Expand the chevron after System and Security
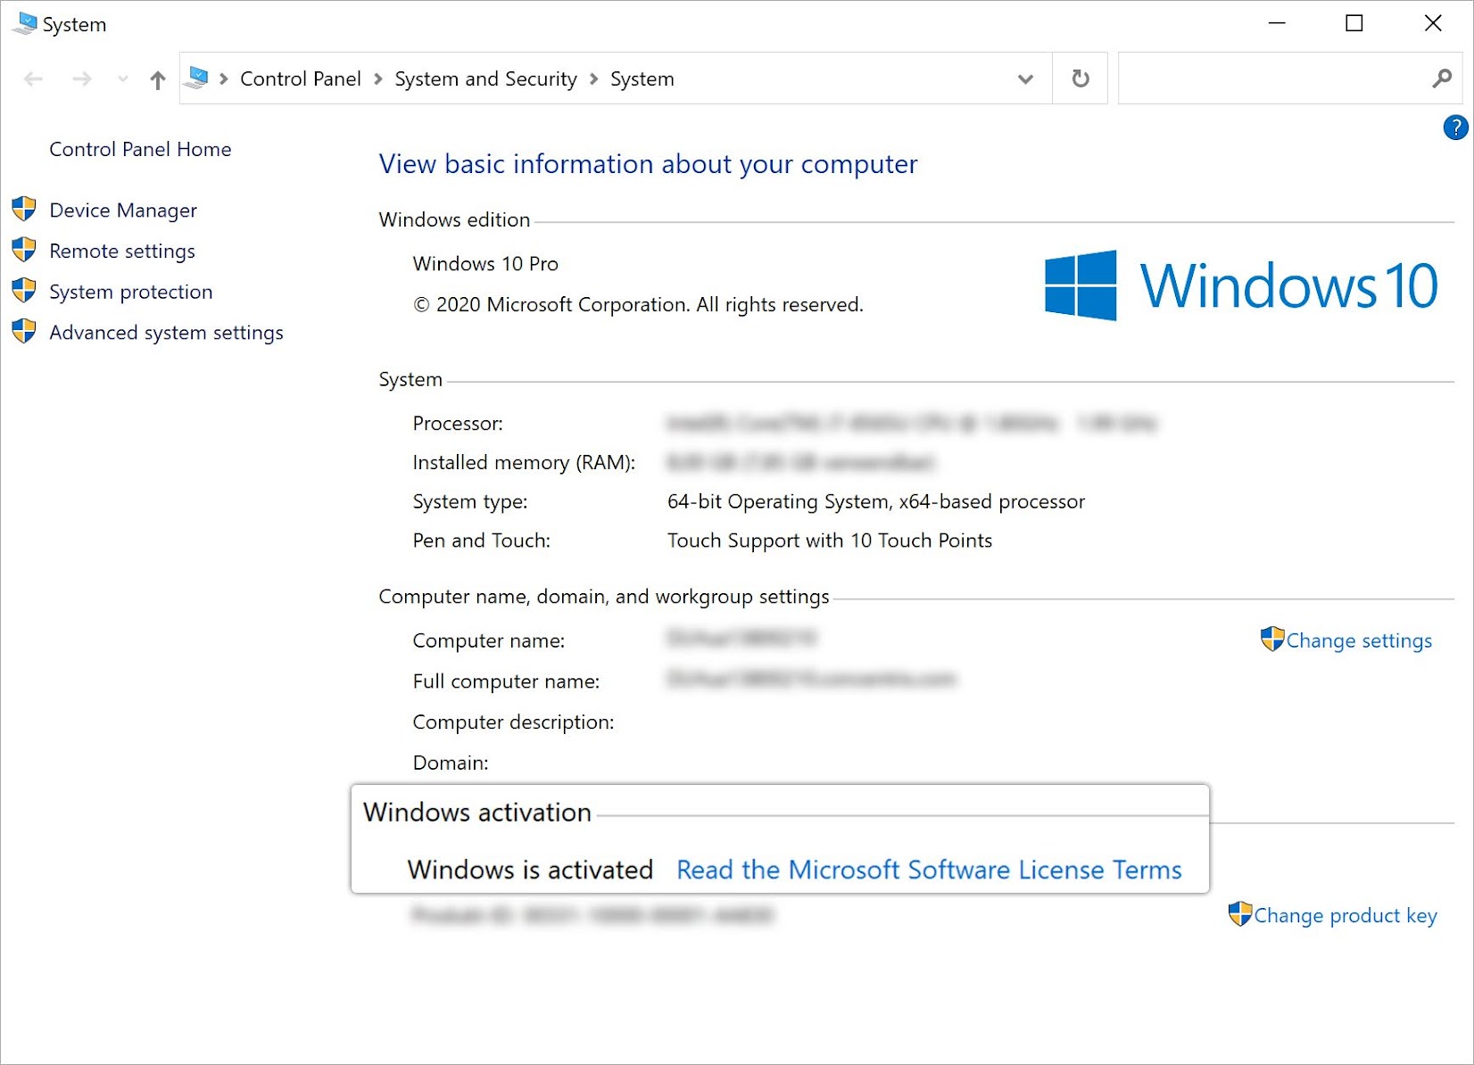The height and width of the screenshot is (1065, 1474). tap(594, 78)
